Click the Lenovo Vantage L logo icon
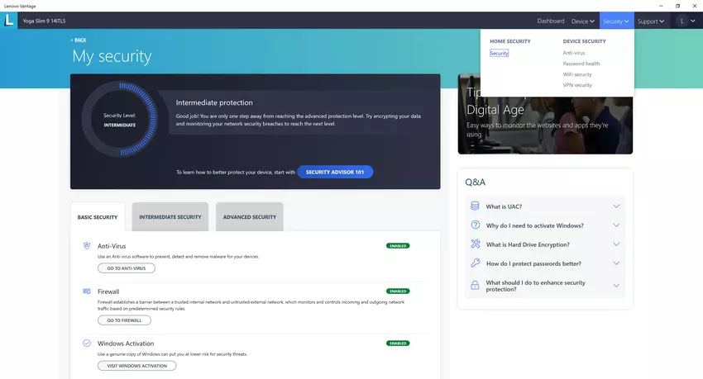This screenshot has width=703, height=379. (9, 21)
